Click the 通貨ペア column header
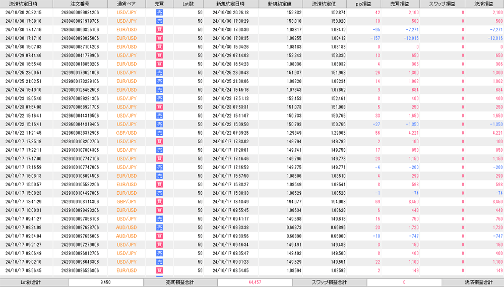Screen dimensions: 504x287 click(x=127, y=4)
